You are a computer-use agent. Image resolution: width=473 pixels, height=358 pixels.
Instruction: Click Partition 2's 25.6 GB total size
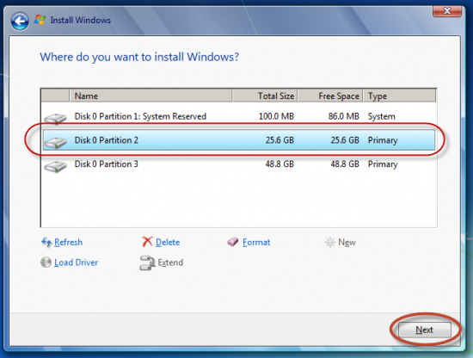tap(279, 140)
